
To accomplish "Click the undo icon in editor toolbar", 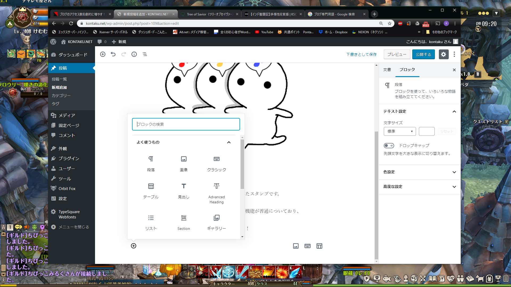I will pyautogui.click(x=113, y=54).
